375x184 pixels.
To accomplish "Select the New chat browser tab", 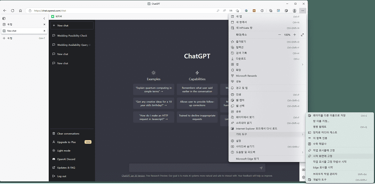I will (24, 31).
